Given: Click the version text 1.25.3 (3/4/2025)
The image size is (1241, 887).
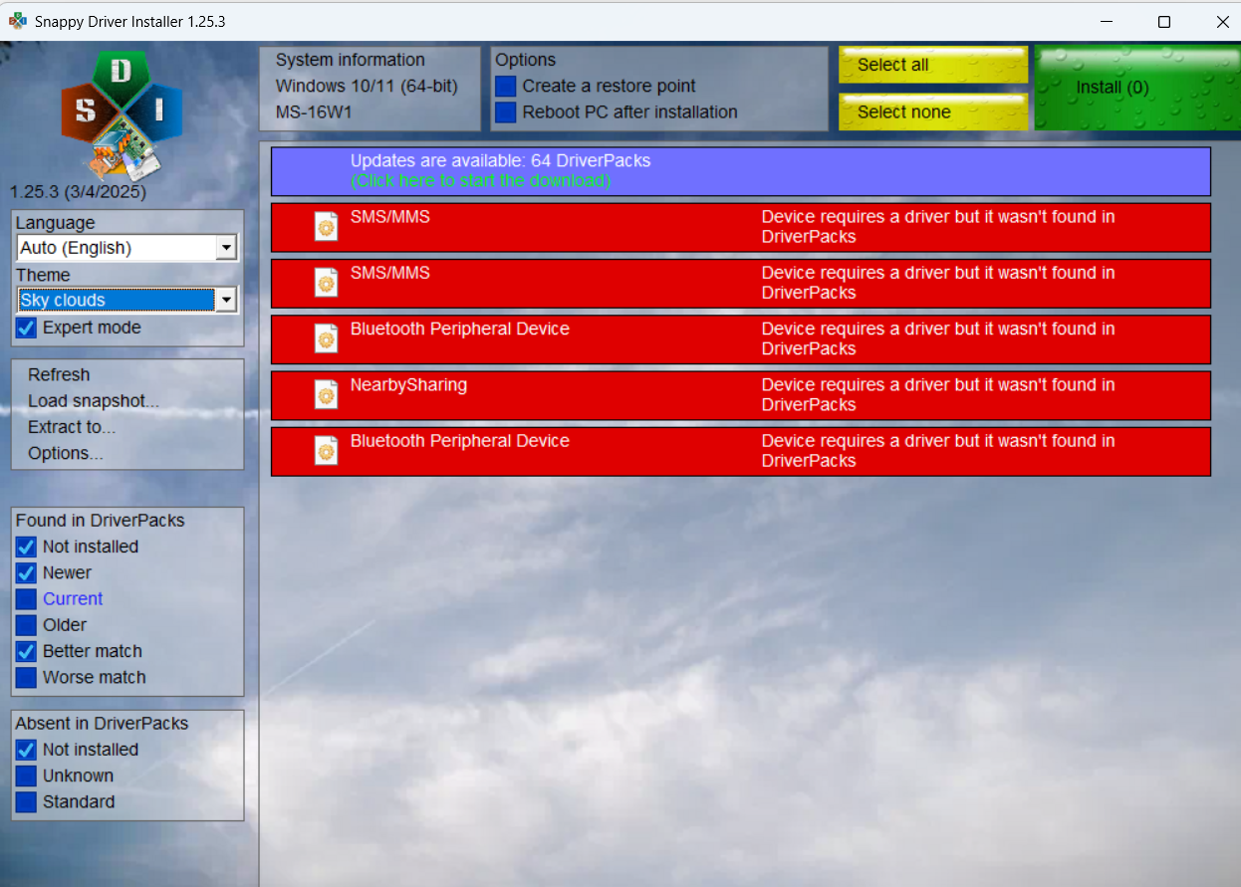Looking at the screenshot, I should tap(78, 192).
